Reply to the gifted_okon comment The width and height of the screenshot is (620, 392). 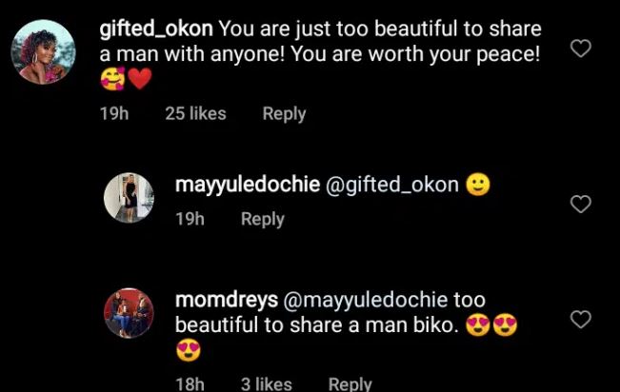pos(284,114)
